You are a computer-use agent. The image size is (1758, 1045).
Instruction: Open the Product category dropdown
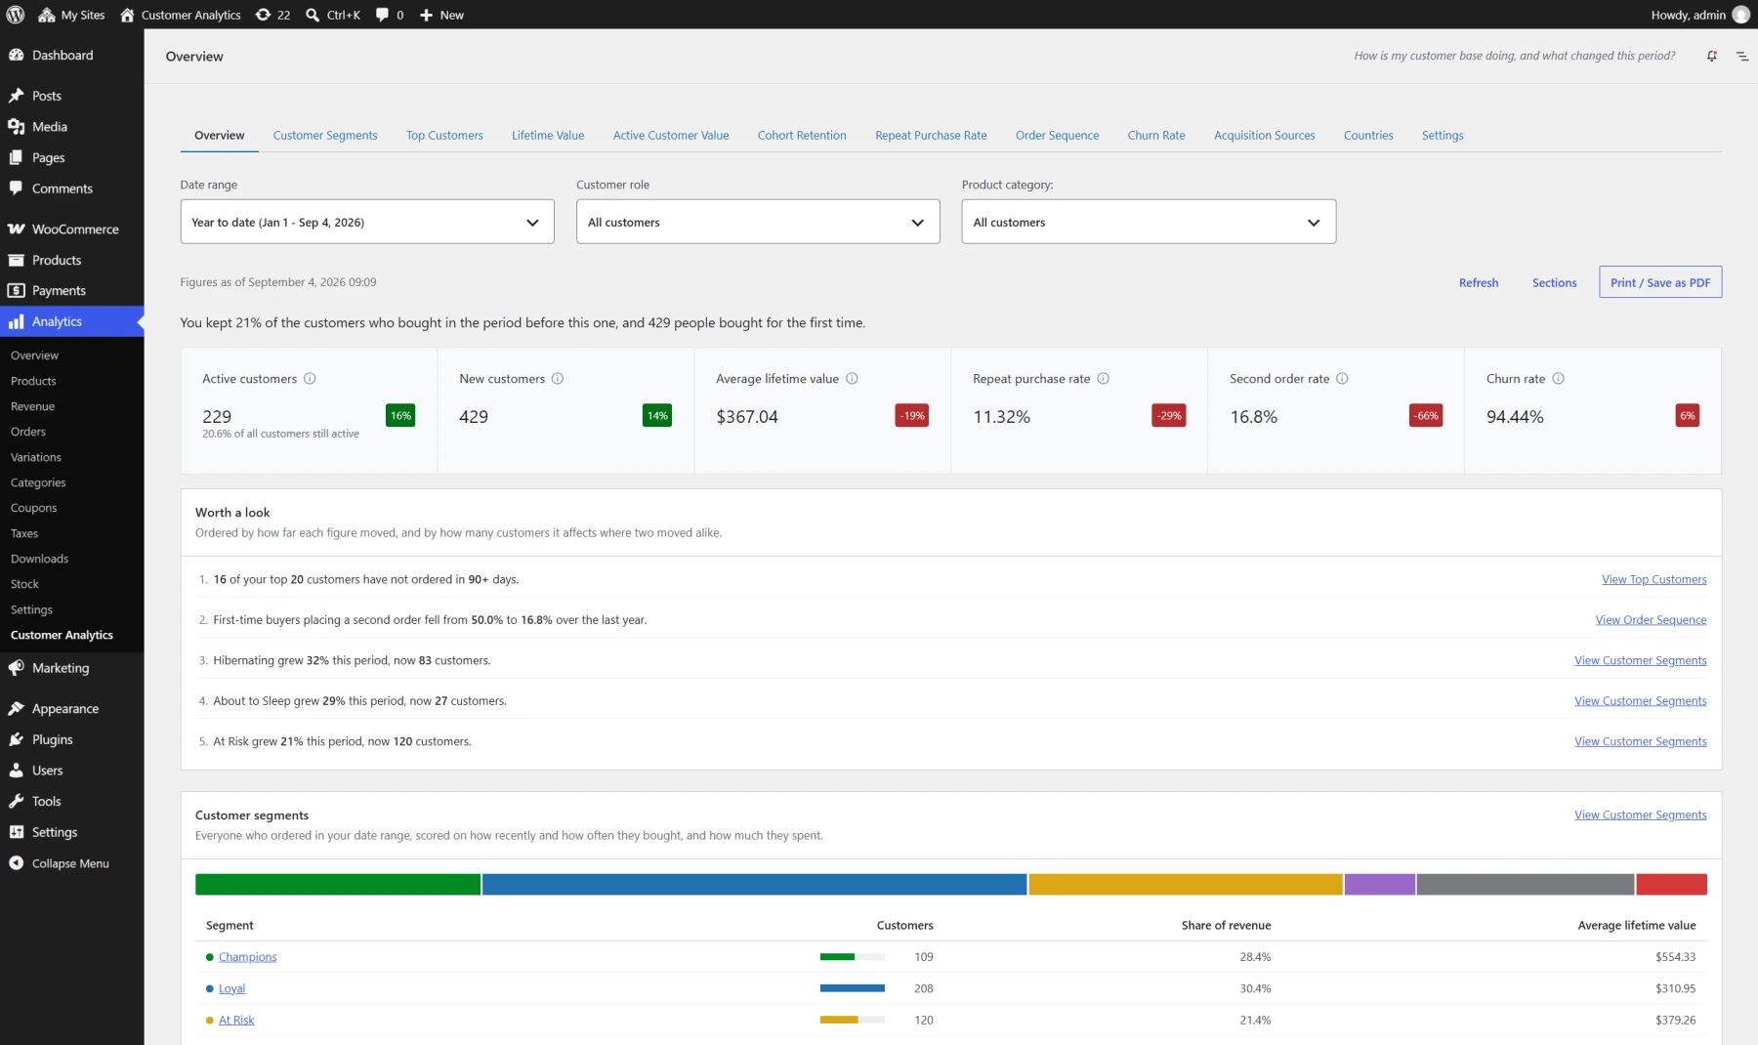click(1149, 222)
